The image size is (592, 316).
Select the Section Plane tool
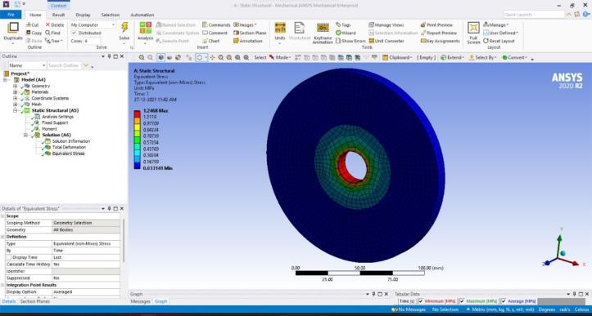(250, 33)
